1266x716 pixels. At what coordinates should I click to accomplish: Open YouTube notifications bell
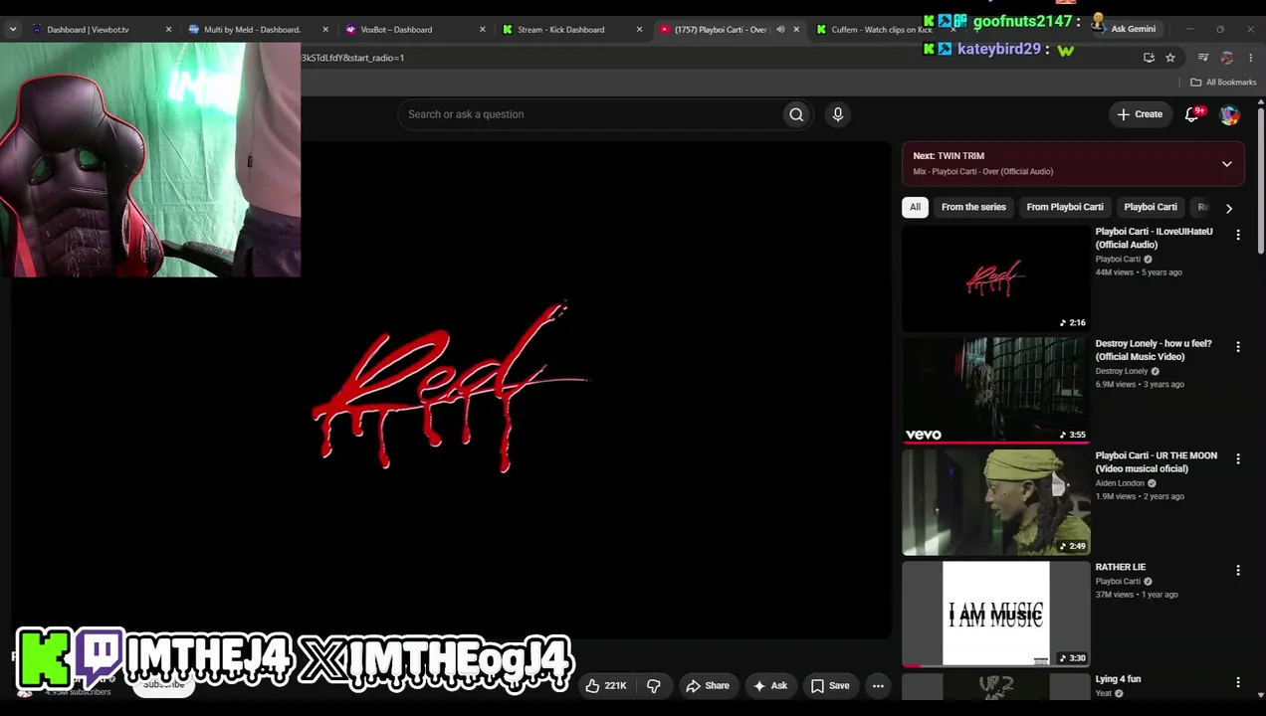(x=1191, y=114)
